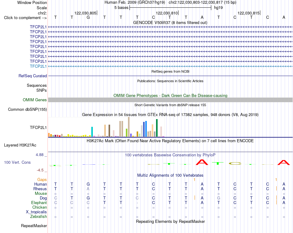Open the GTEx 'Gene Expression in 54 tissues' title
This screenshot has width=293, height=233.
point(170,115)
